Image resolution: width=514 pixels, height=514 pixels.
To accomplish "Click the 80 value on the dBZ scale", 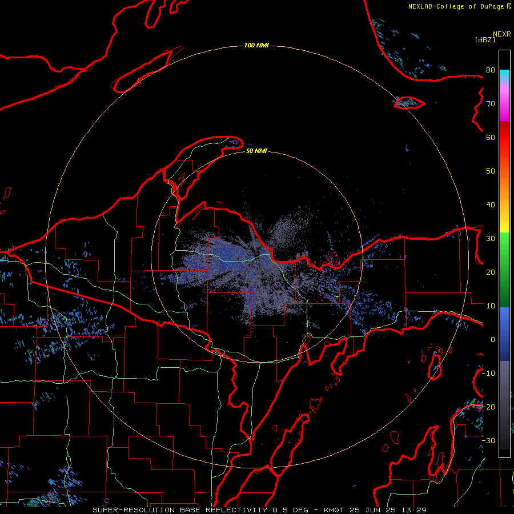I will [491, 70].
